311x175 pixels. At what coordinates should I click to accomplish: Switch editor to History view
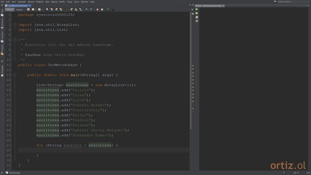coord(19,10)
